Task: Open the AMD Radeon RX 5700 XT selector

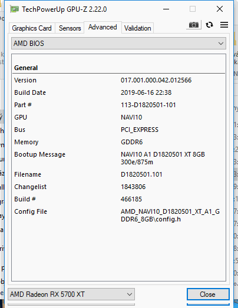Action: (71, 294)
